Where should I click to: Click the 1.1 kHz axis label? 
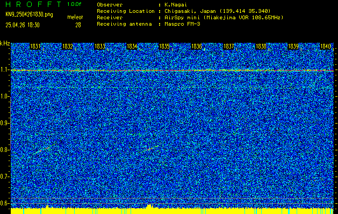pyautogui.click(x=4, y=70)
